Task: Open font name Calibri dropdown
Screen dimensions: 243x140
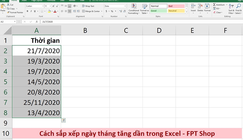Action: (43, 6)
